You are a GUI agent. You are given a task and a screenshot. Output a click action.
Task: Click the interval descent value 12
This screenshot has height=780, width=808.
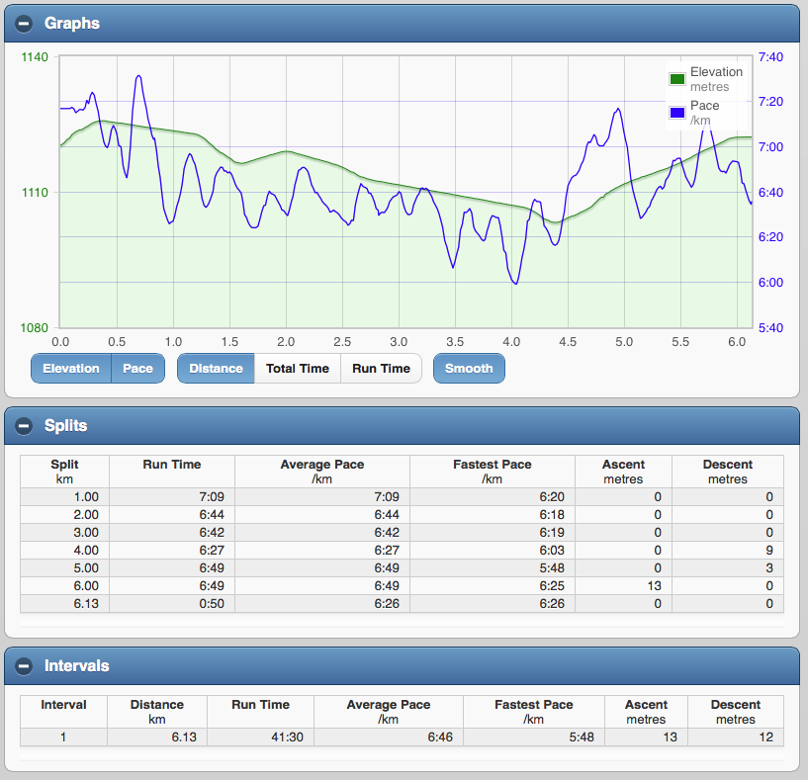[766, 737]
